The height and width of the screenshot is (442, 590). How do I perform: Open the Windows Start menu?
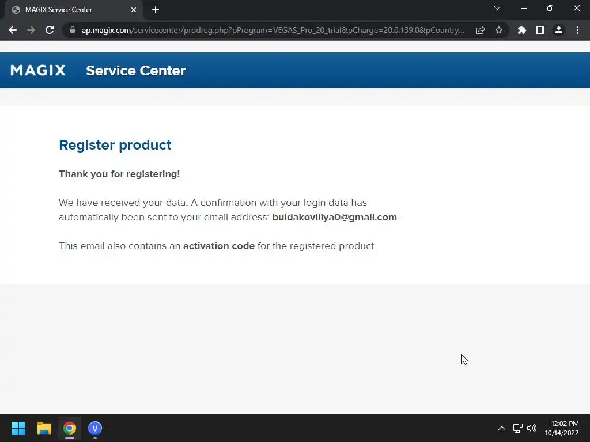[18, 428]
